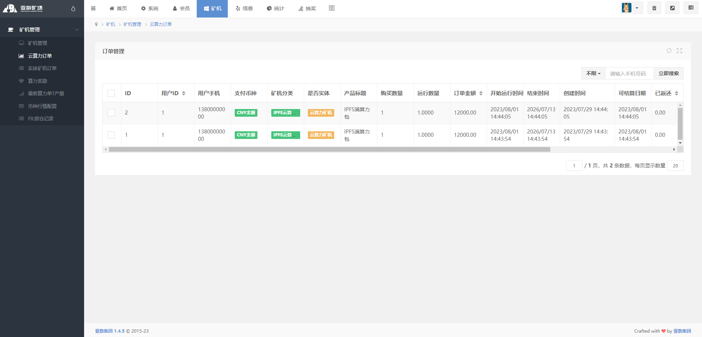Check the checkbox for order ID 2
Image resolution: width=702 pixels, height=337 pixels.
pyautogui.click(x=111, y=113)
